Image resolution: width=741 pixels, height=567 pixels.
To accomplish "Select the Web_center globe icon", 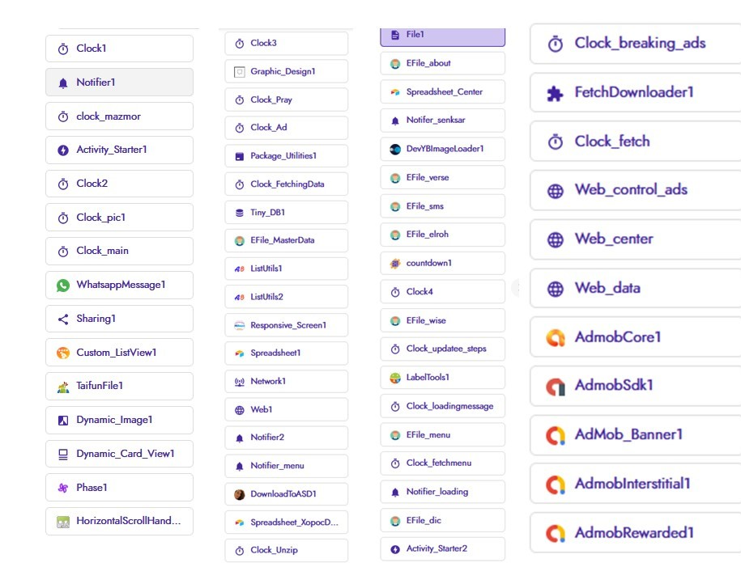I will [556, 240].
